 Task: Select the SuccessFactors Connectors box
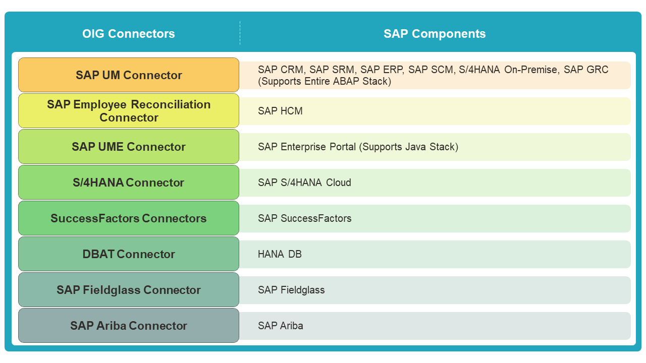[x=129, y=218]
